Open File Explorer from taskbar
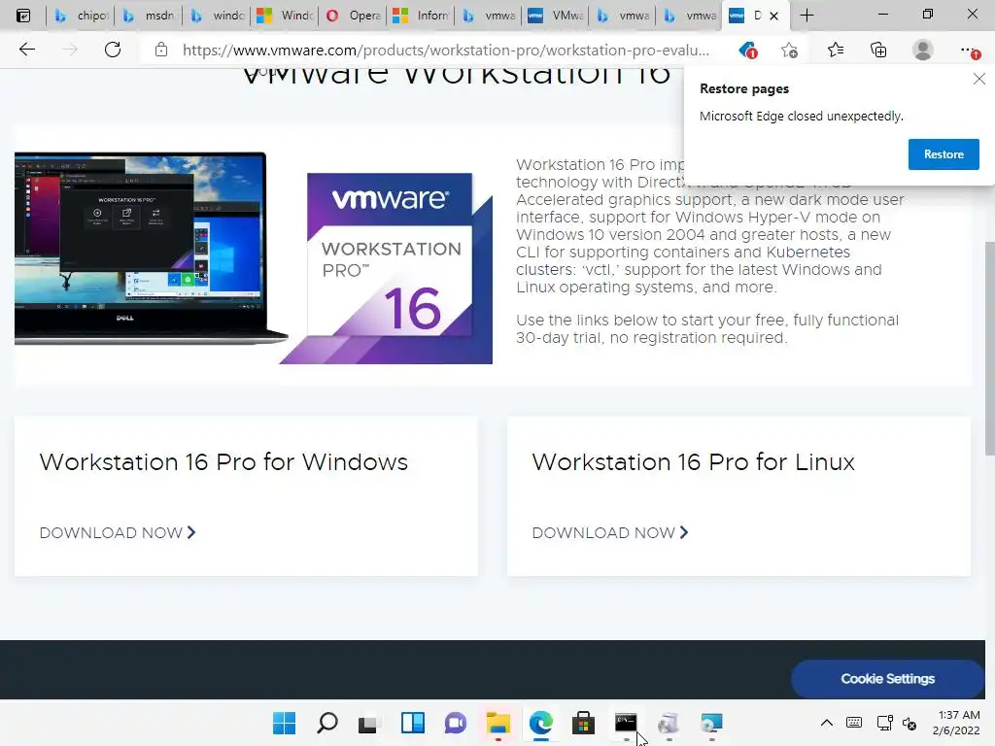Viewport: 995px width, 746px height. (x=498, y=723)
